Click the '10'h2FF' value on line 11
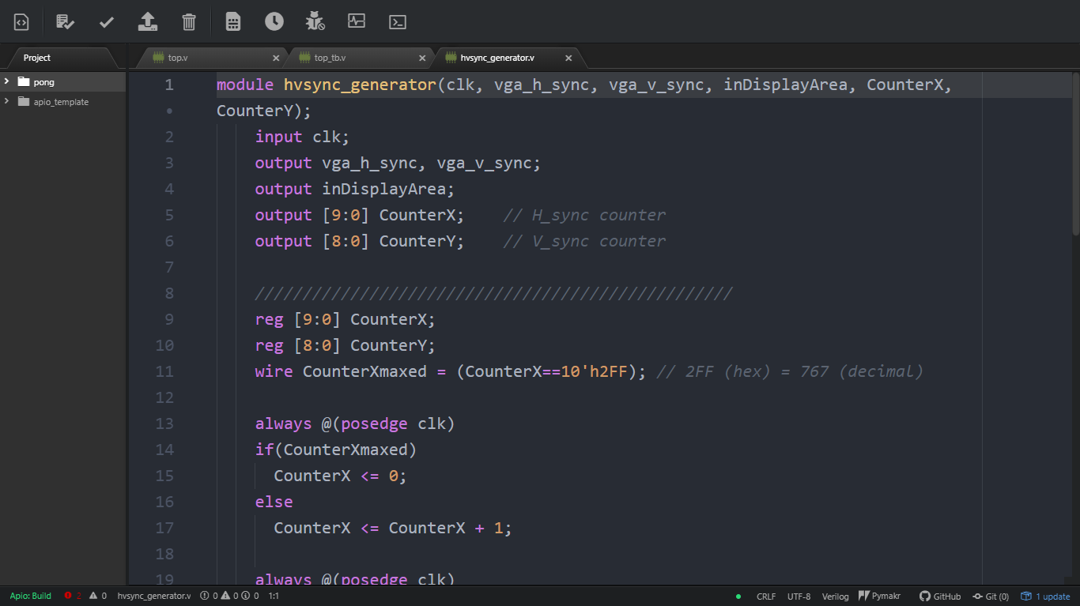 pyautogui.click(x=594, y=371)
